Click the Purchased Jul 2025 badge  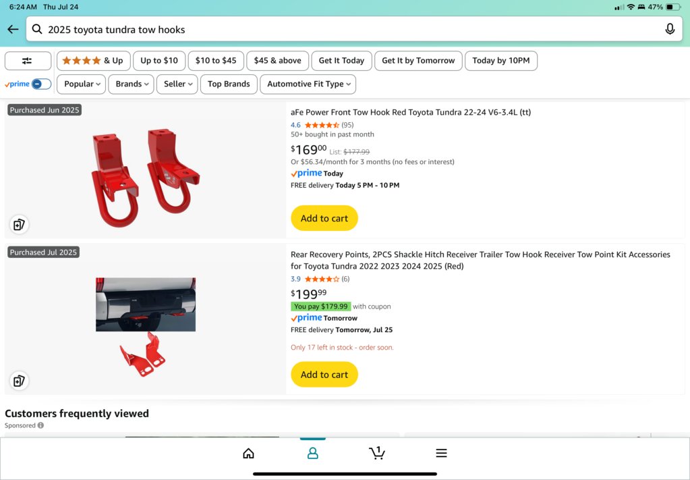[x=44, y=252]
